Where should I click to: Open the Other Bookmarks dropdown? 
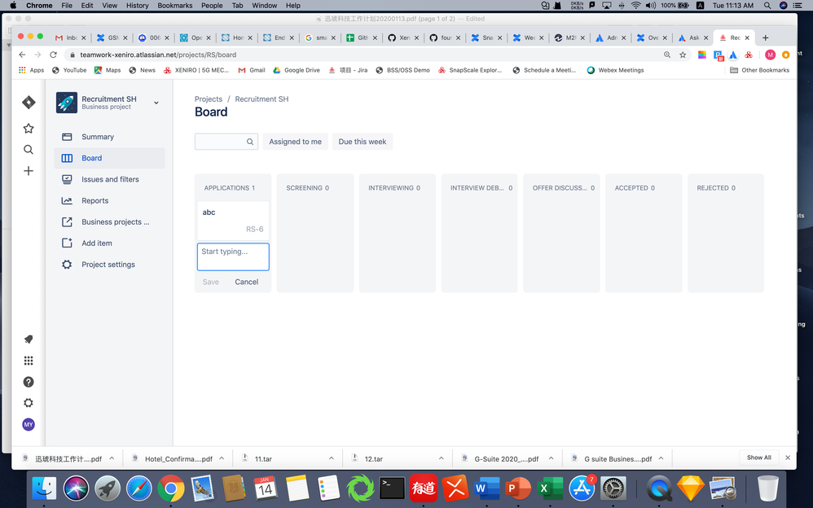coord(760,70)
